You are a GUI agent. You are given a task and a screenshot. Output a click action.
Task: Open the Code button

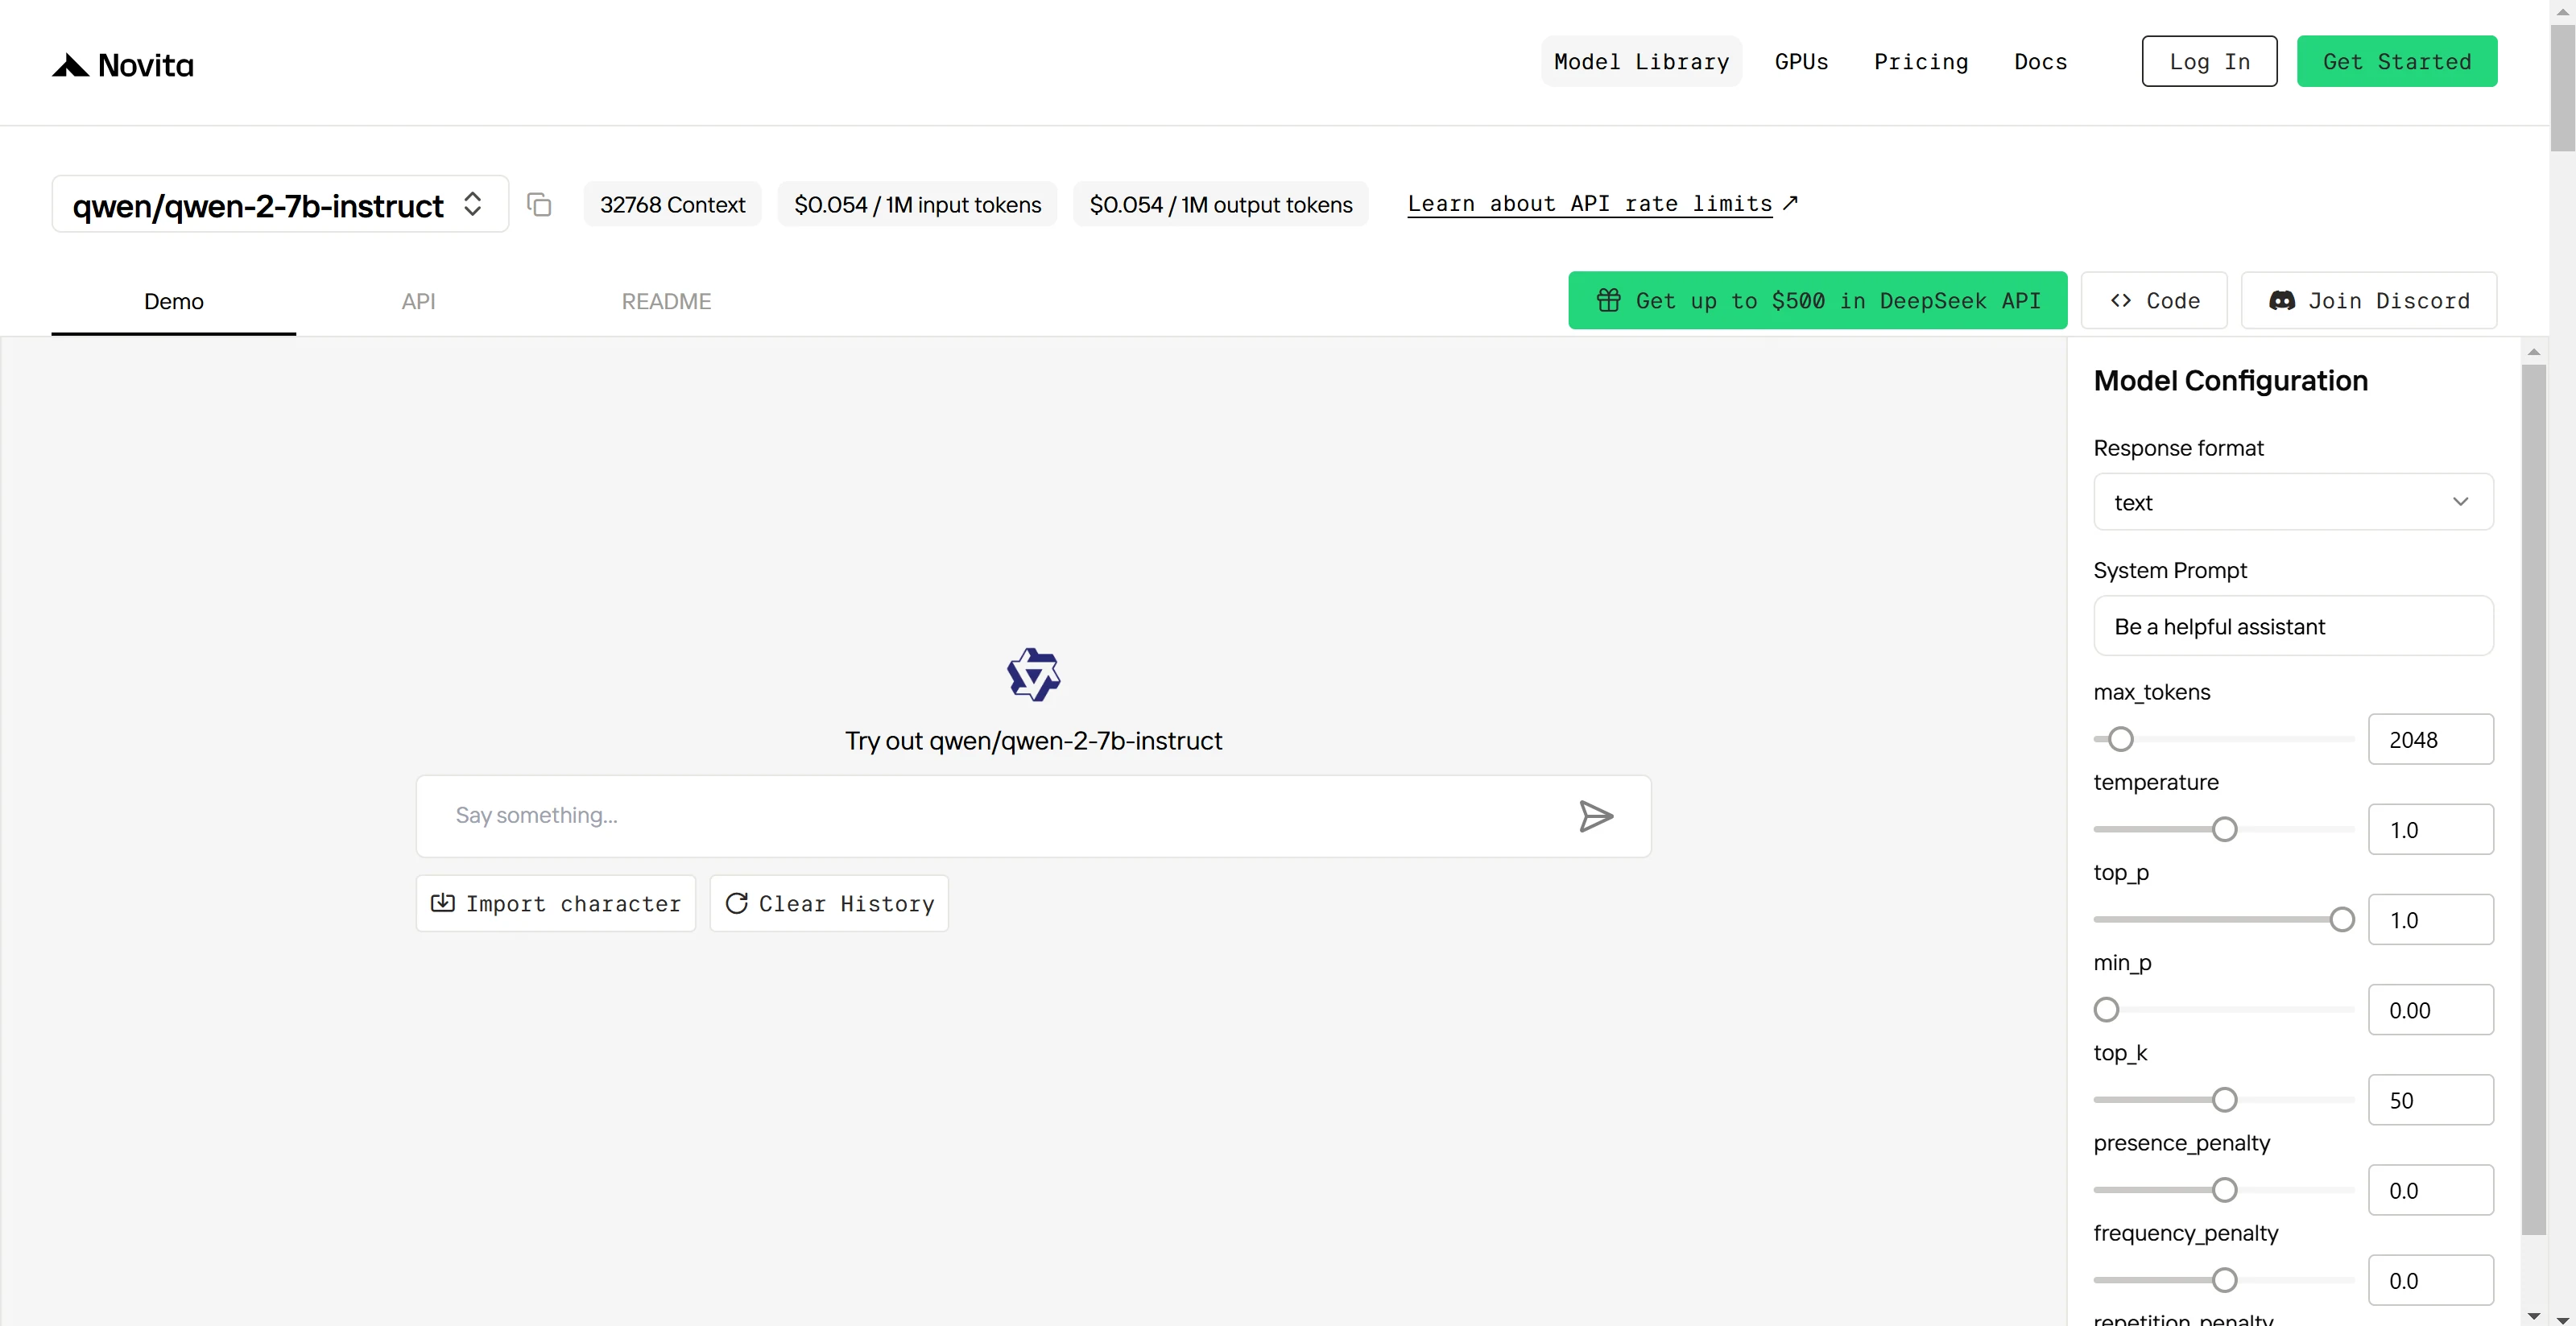(2154, 300)
